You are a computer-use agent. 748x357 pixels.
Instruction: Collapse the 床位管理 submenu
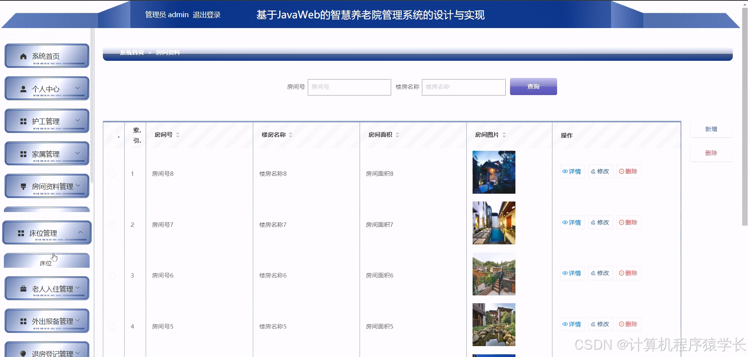[81, 232]
